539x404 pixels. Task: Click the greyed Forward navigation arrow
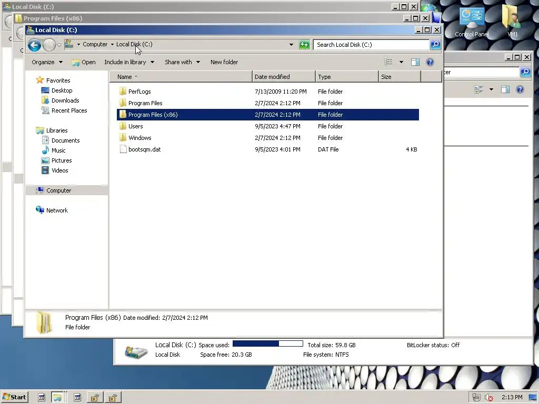click(x=49, y=45)
